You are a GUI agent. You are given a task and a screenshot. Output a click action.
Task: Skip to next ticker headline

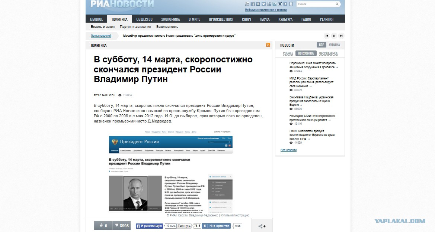tap(342, 36)
